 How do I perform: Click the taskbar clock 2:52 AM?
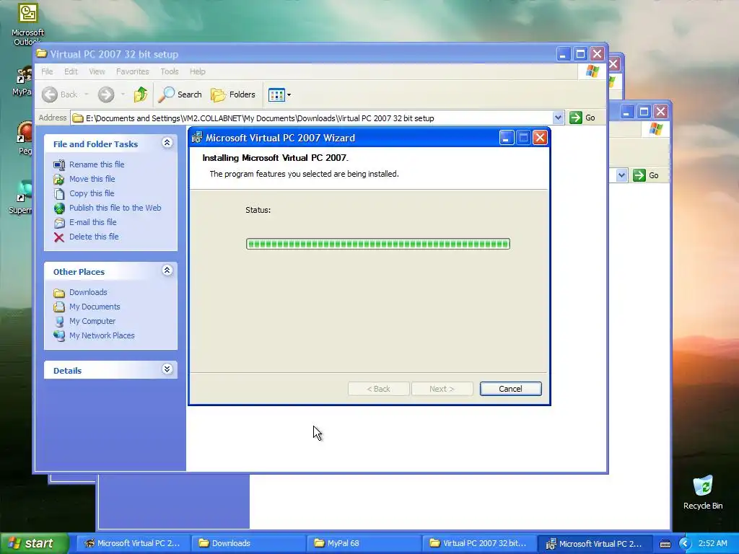pyautogui.click(x=712, y=544)
